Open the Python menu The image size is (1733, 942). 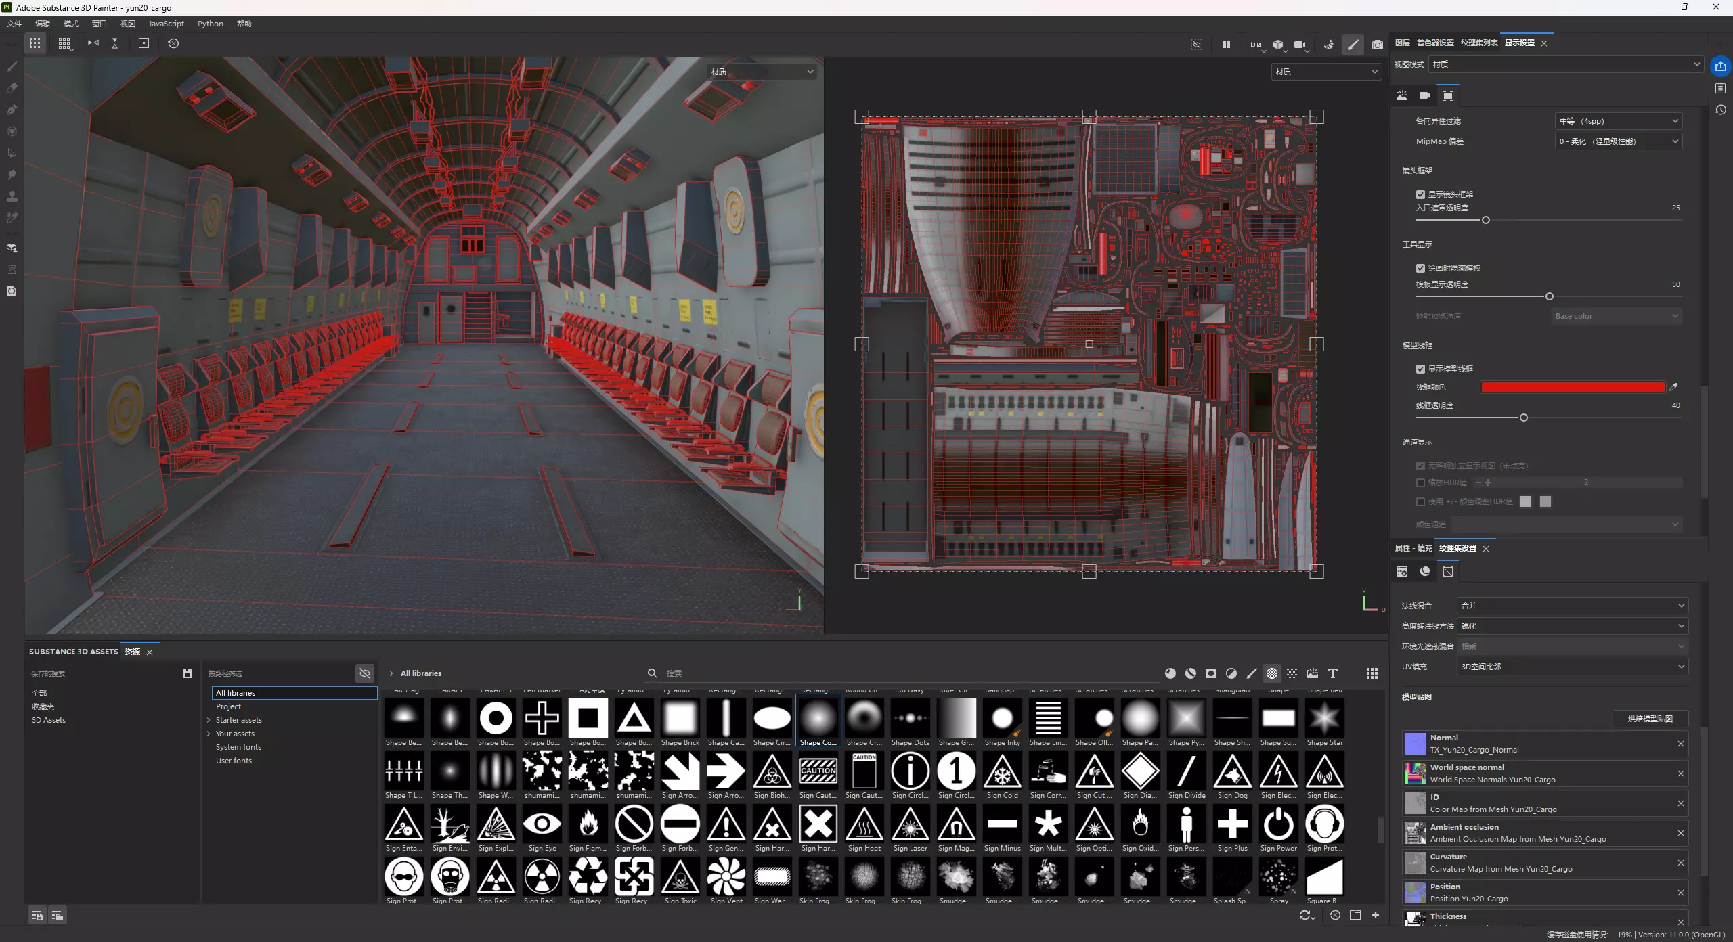[210, 24]
